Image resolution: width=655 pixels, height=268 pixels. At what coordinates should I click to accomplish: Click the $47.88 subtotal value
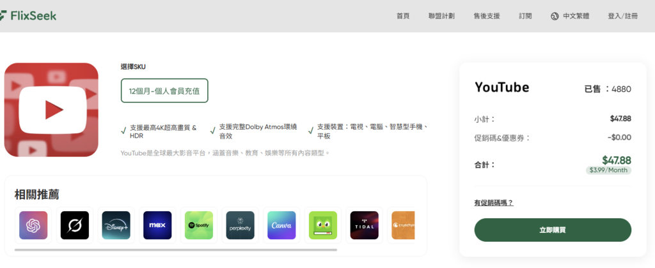(x=620, y=119)
